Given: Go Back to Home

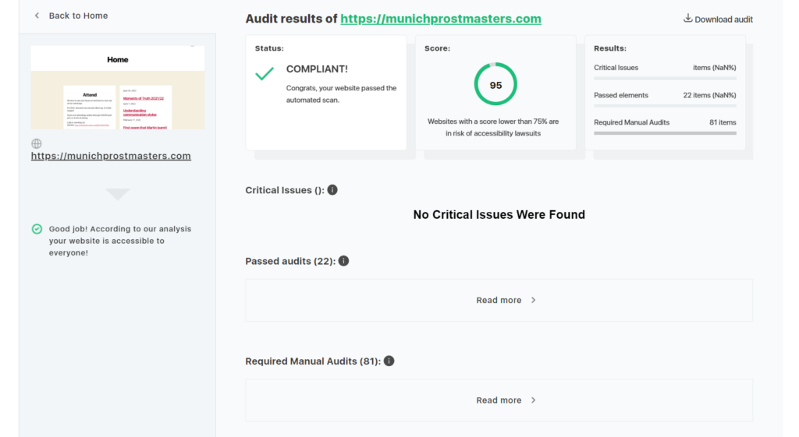Looking at the screenshot, I should click(x=78, y=16).
